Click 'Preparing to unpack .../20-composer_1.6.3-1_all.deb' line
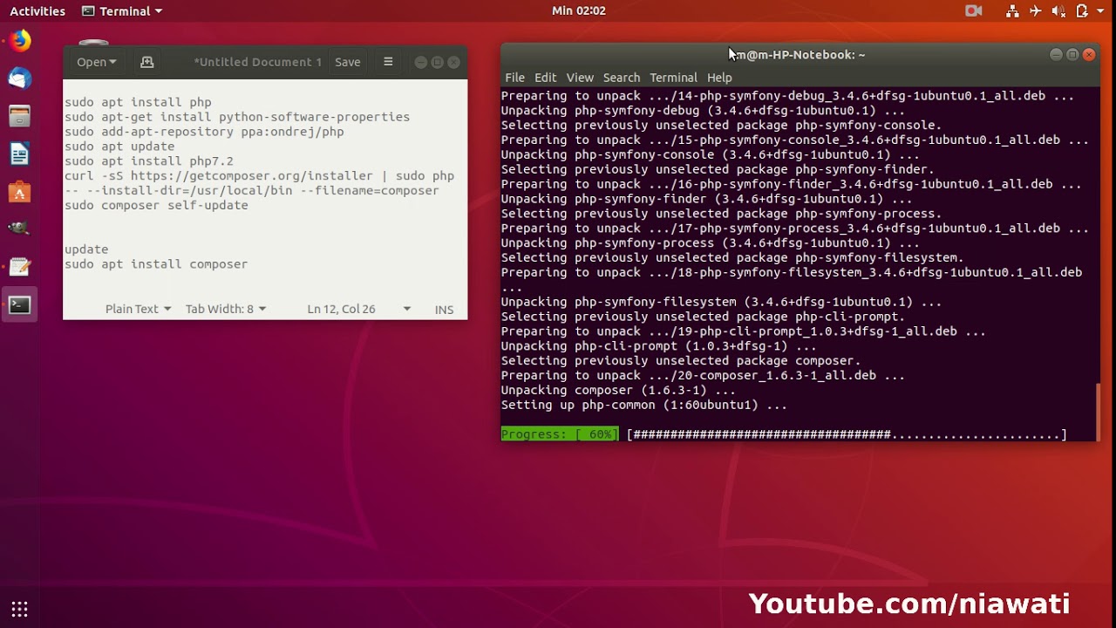The image size is (1116, 628). [703, 376]
